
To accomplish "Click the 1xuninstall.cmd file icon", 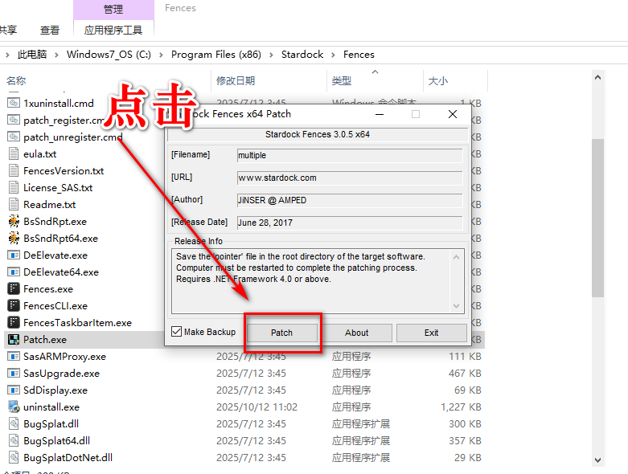I will (14, 103).
